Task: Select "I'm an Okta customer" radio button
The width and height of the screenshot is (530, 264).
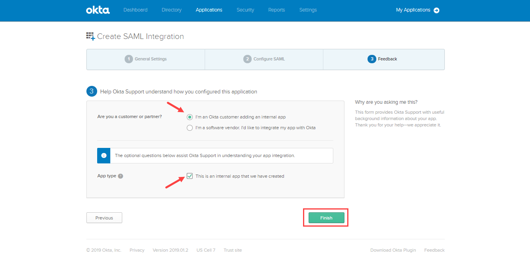Action: click(x=190, y=117)
